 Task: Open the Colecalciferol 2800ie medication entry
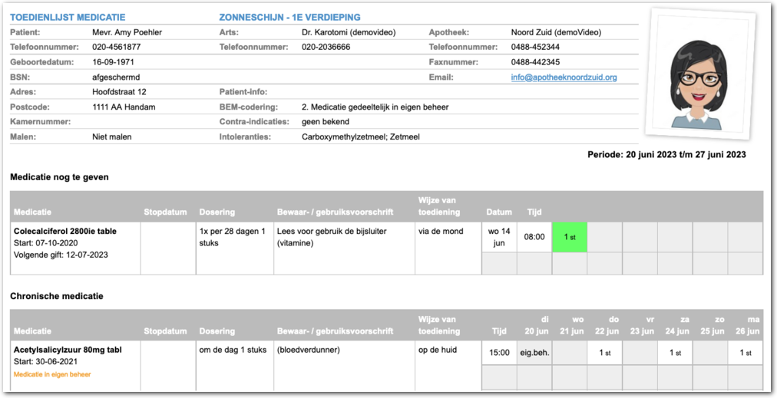click(64, 229)
